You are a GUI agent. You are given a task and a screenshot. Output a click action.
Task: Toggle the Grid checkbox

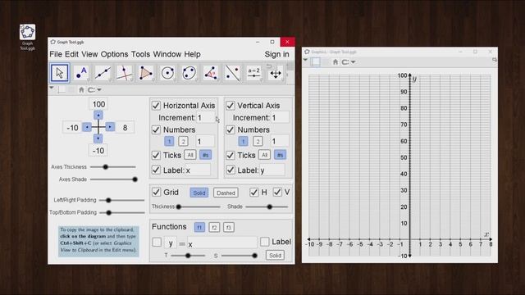click(x=156, y=192)
